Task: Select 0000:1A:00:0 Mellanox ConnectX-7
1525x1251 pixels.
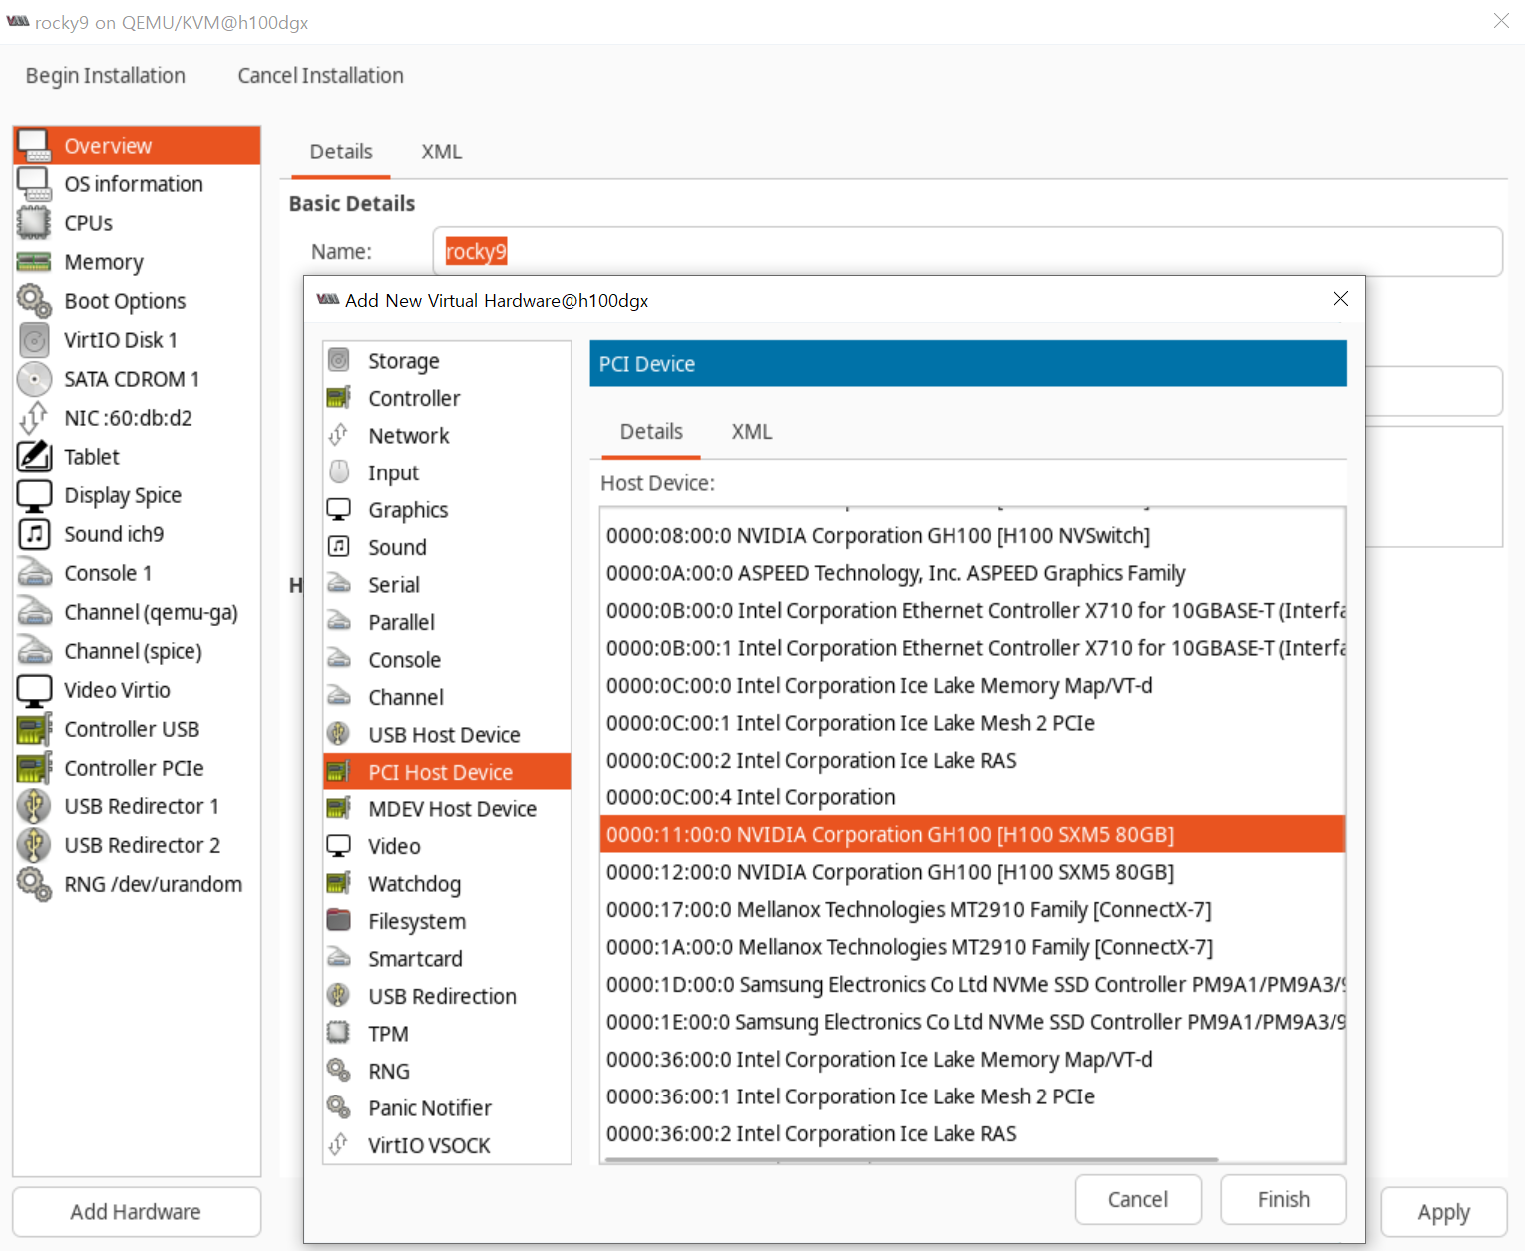Action: coord(972,947)
